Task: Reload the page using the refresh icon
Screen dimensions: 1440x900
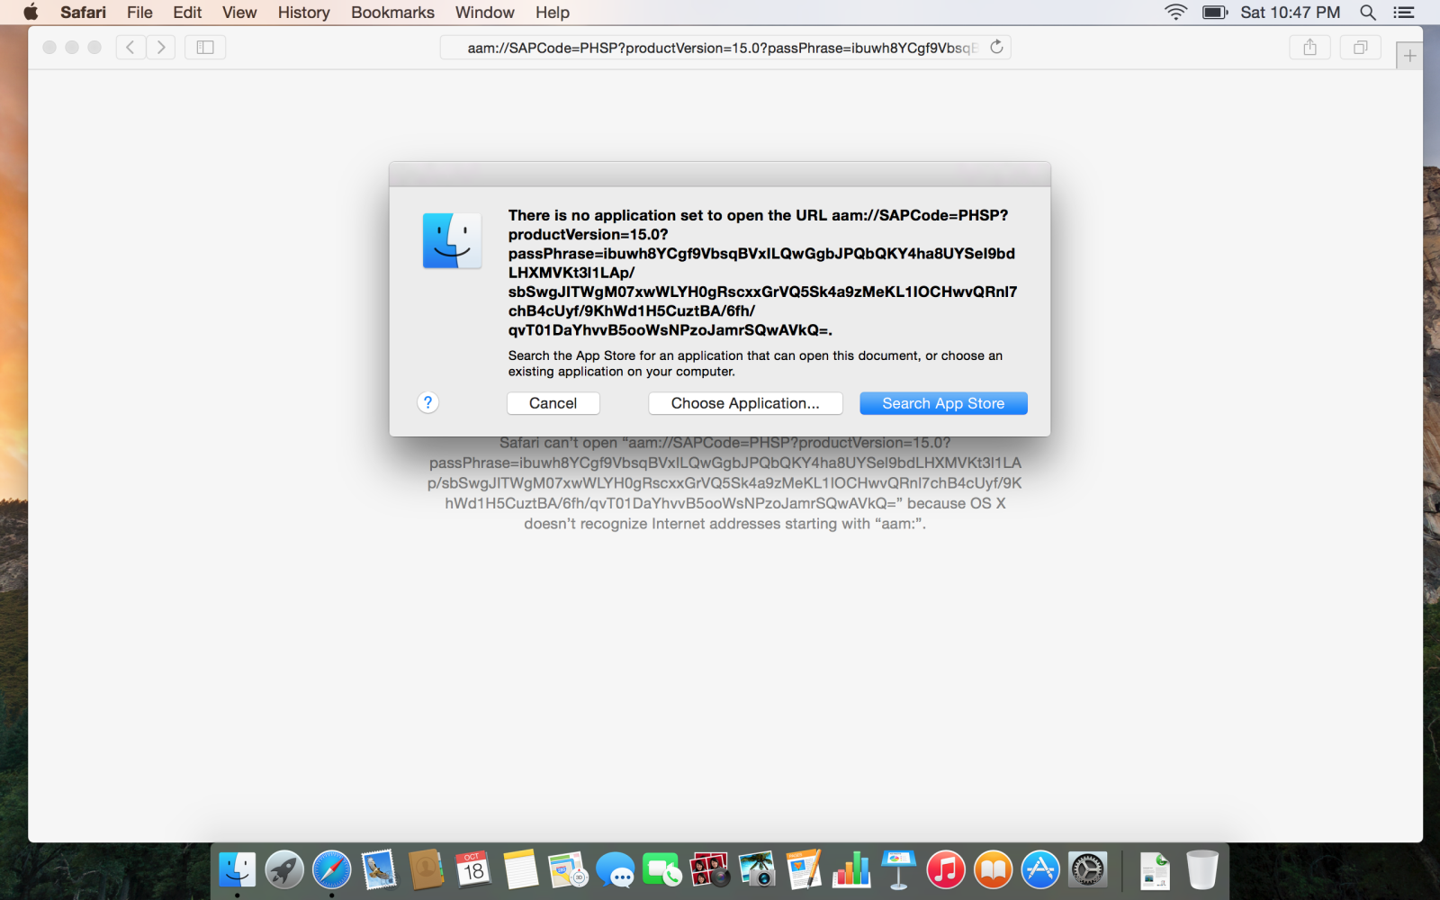Action: pos(996,47)
